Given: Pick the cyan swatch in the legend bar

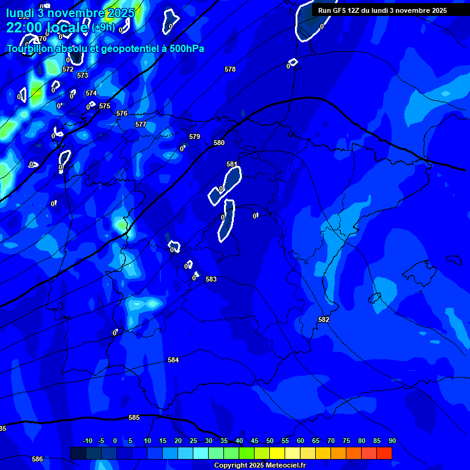Looking at the screenshot, I should (201, 453).
